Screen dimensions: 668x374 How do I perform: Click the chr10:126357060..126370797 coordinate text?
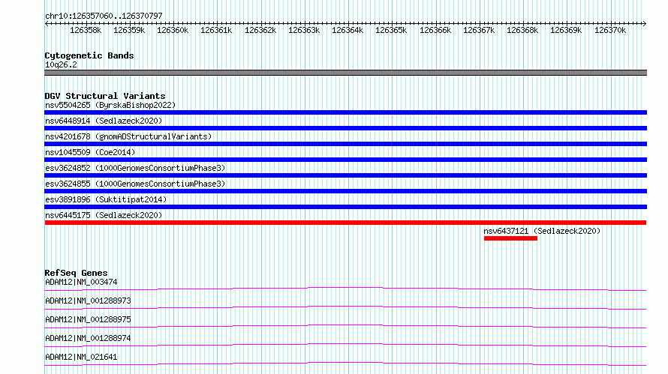[104, 16]
